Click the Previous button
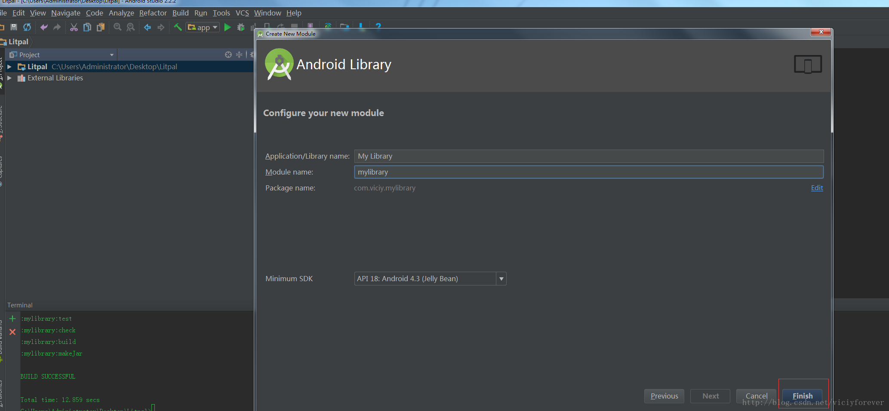The height and width of the screenshot is (411, 889). pyautogui.click(x=664, y=396)
